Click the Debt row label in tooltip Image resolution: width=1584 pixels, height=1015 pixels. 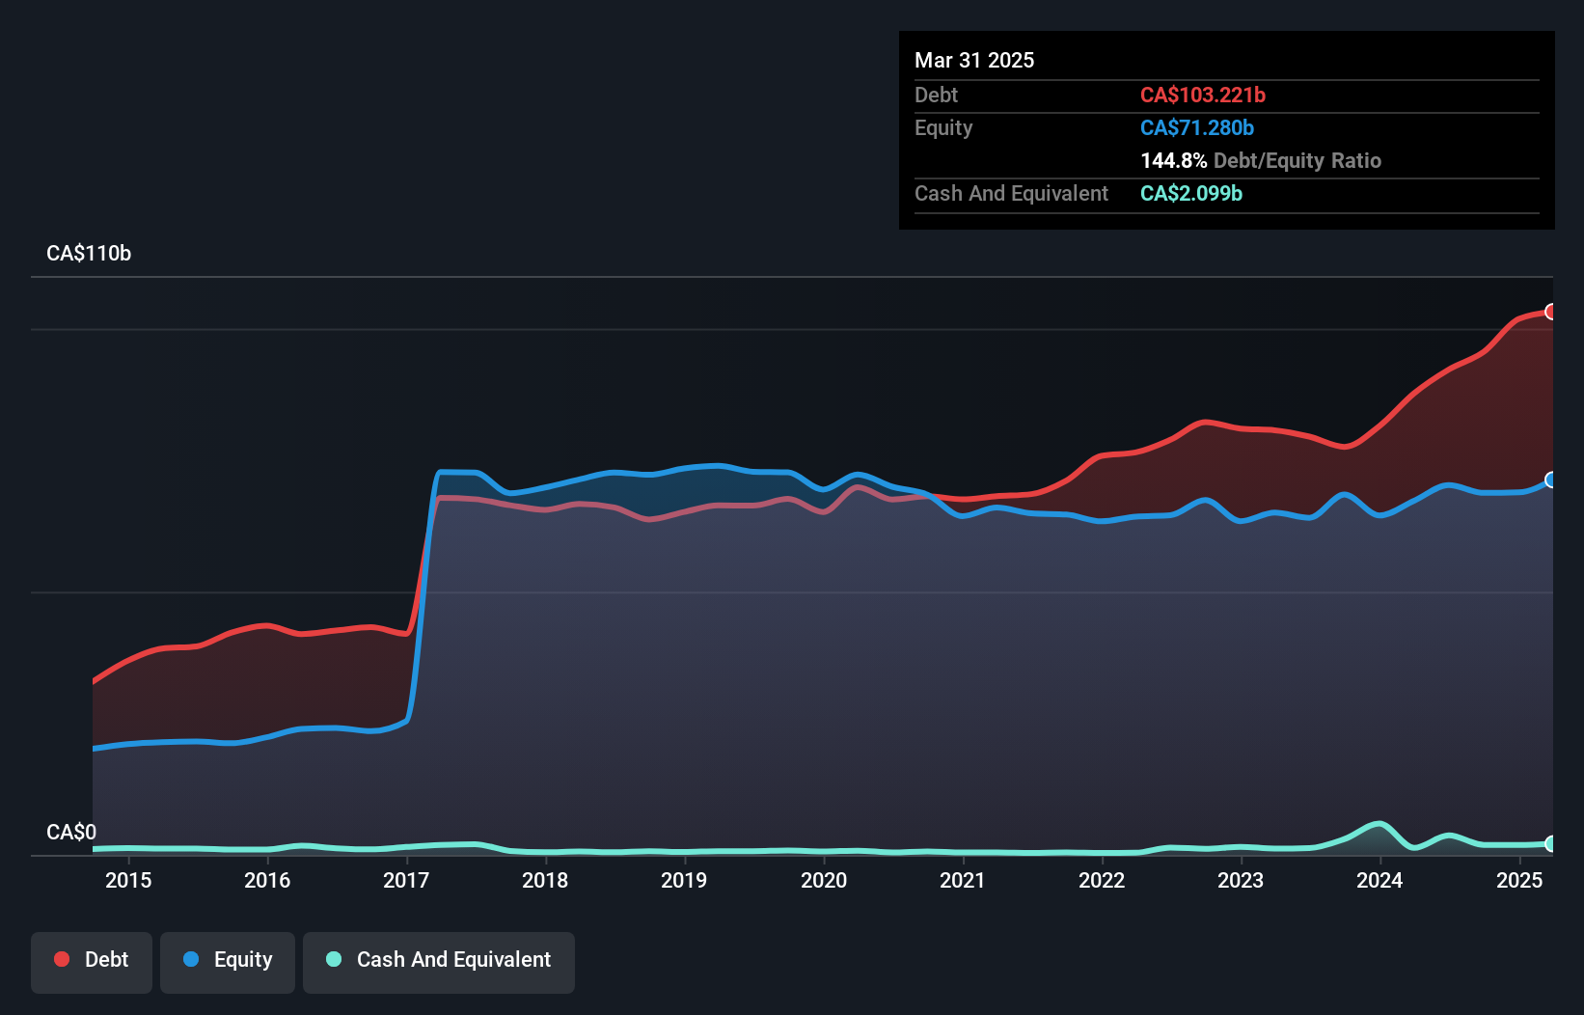[936, 95]
